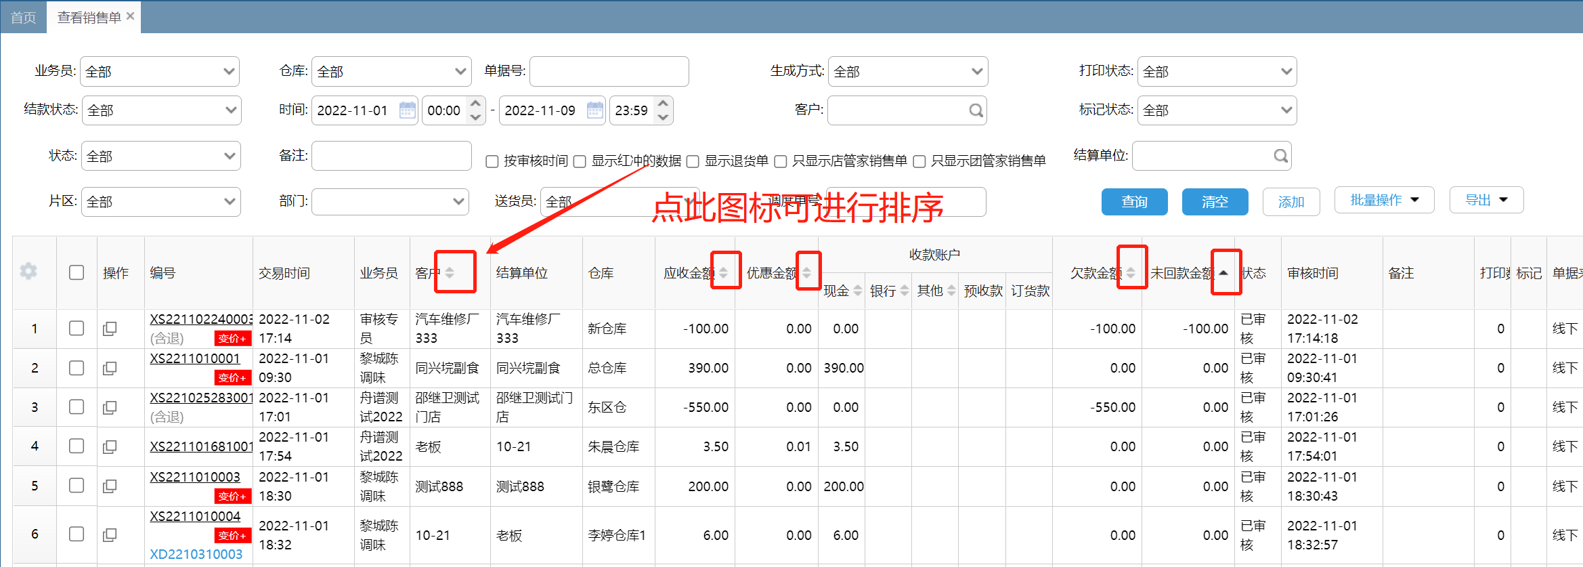Open the 标记状态 dropdown

point(1217,110)
